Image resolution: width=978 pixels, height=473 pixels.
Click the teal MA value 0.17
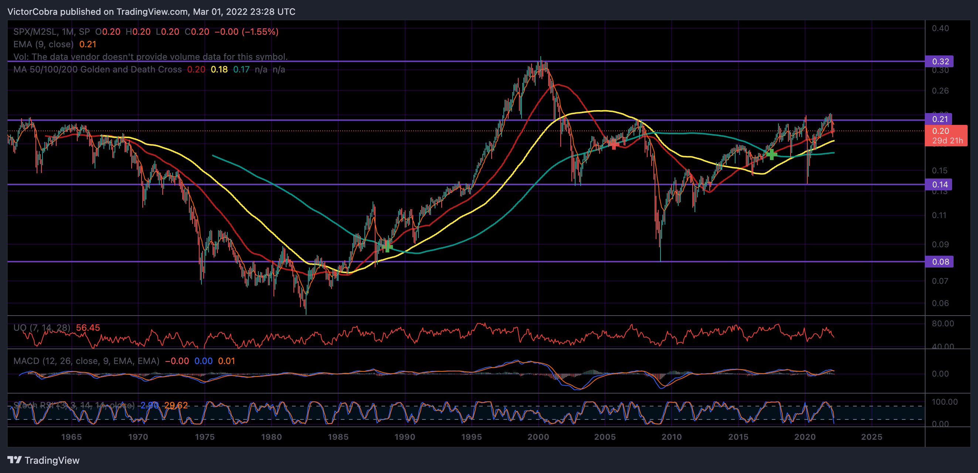point(241,69)
